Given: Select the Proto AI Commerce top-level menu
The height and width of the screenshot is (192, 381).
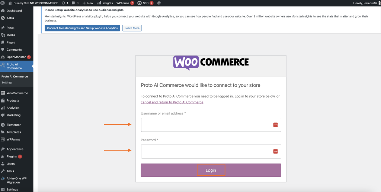Looking at the screenshot, I should 16,66.
